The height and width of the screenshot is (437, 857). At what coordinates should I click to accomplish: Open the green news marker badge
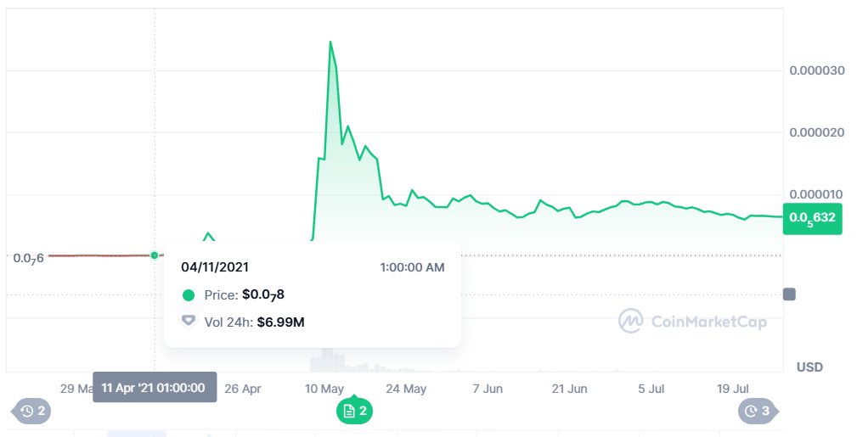click(x=355, y=412)
